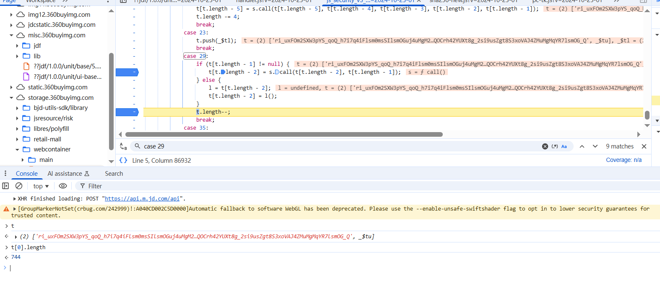The height and width of the screenshot is (289, 660).
Task: Toggle match case search option
Action: pos(564,146)
